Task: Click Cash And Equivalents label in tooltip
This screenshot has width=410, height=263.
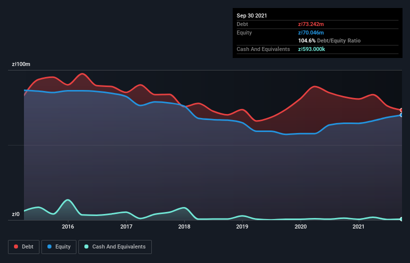Action: click(263, 49)
